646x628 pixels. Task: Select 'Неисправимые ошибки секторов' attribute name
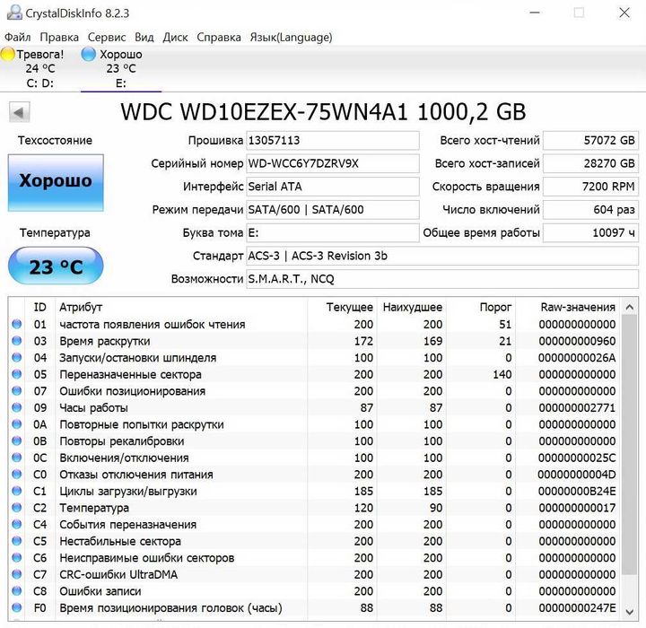146,558
